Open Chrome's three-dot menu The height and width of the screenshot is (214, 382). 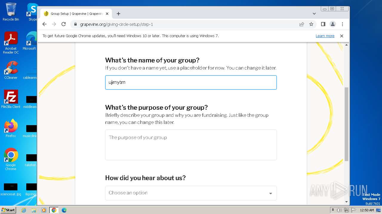pyautogui.click(x=342, y=24)
